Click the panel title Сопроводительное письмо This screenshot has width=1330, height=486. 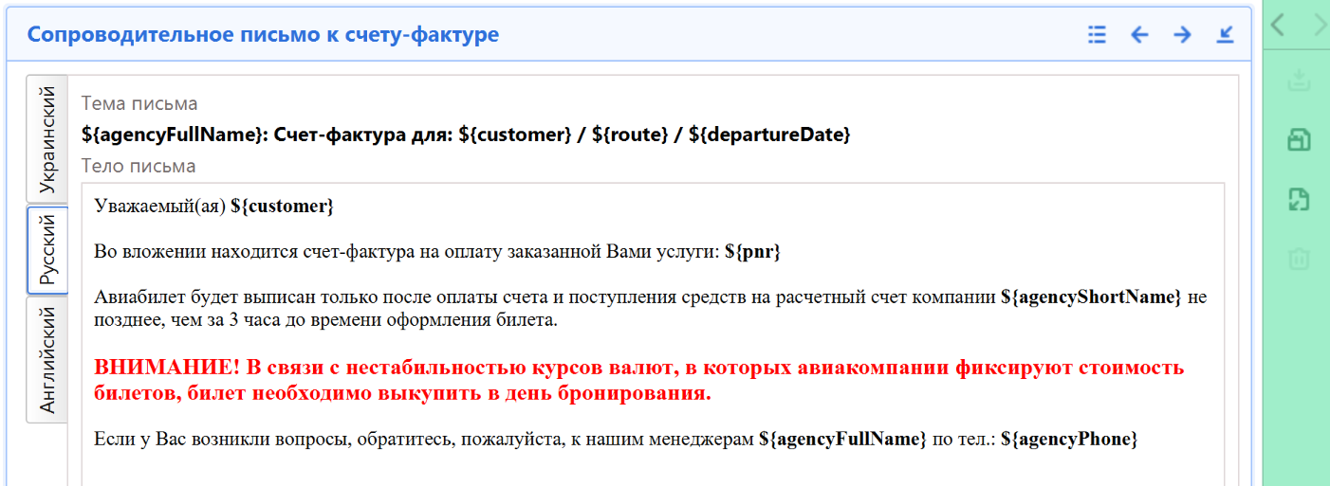(263, 35)
